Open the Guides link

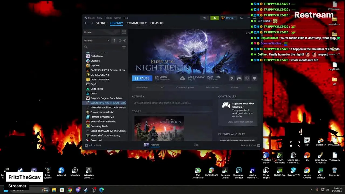tap(234, 88)
